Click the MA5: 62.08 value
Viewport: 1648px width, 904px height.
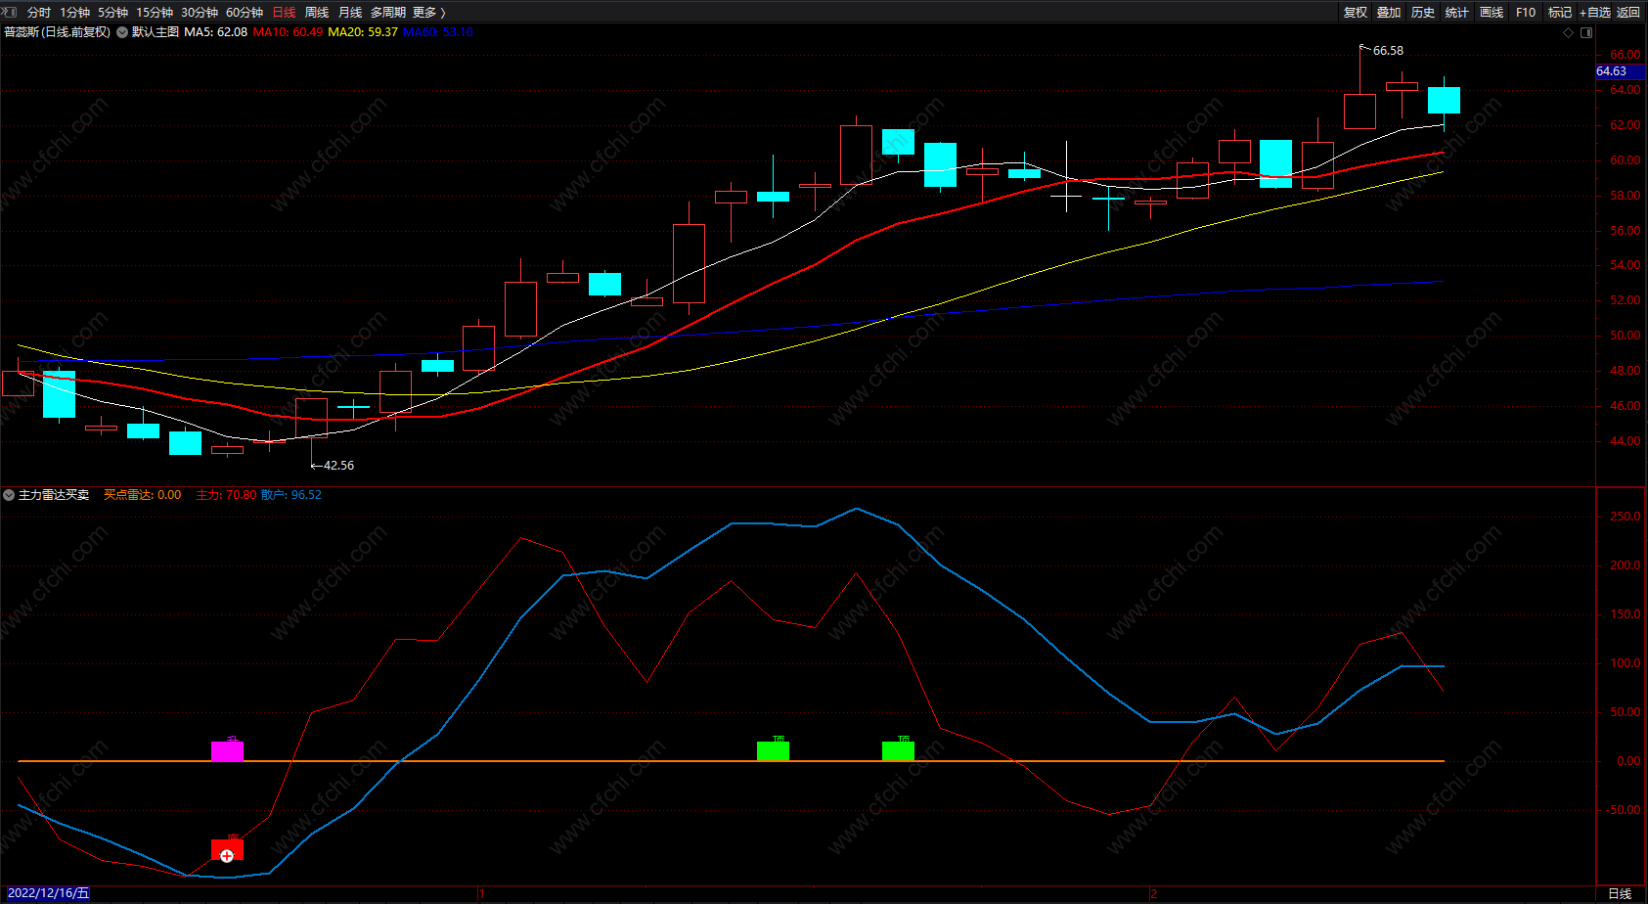[x=216, y=32]
